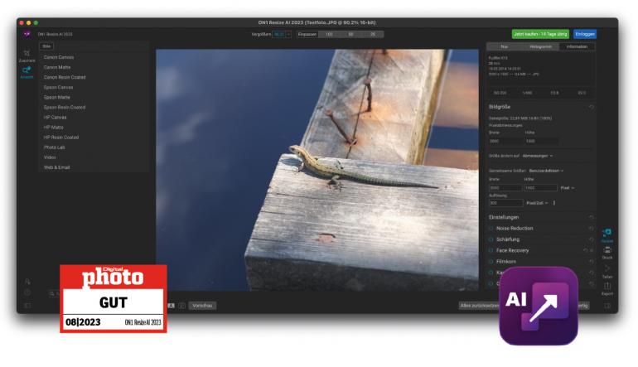The image size is (638, 367).
Task: Click the Breite field under Benutzerdefiniert
Action: click(x=505, y=188)
